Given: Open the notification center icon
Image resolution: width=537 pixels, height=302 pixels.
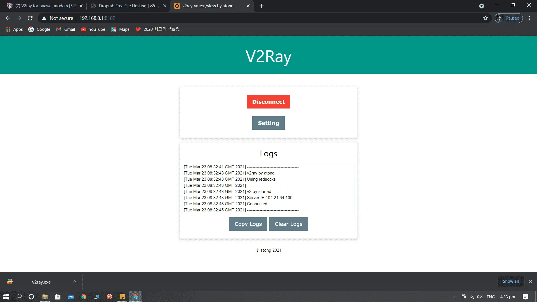Looking at the screenshot, I should pyautogui.click(x=526, y=297).
